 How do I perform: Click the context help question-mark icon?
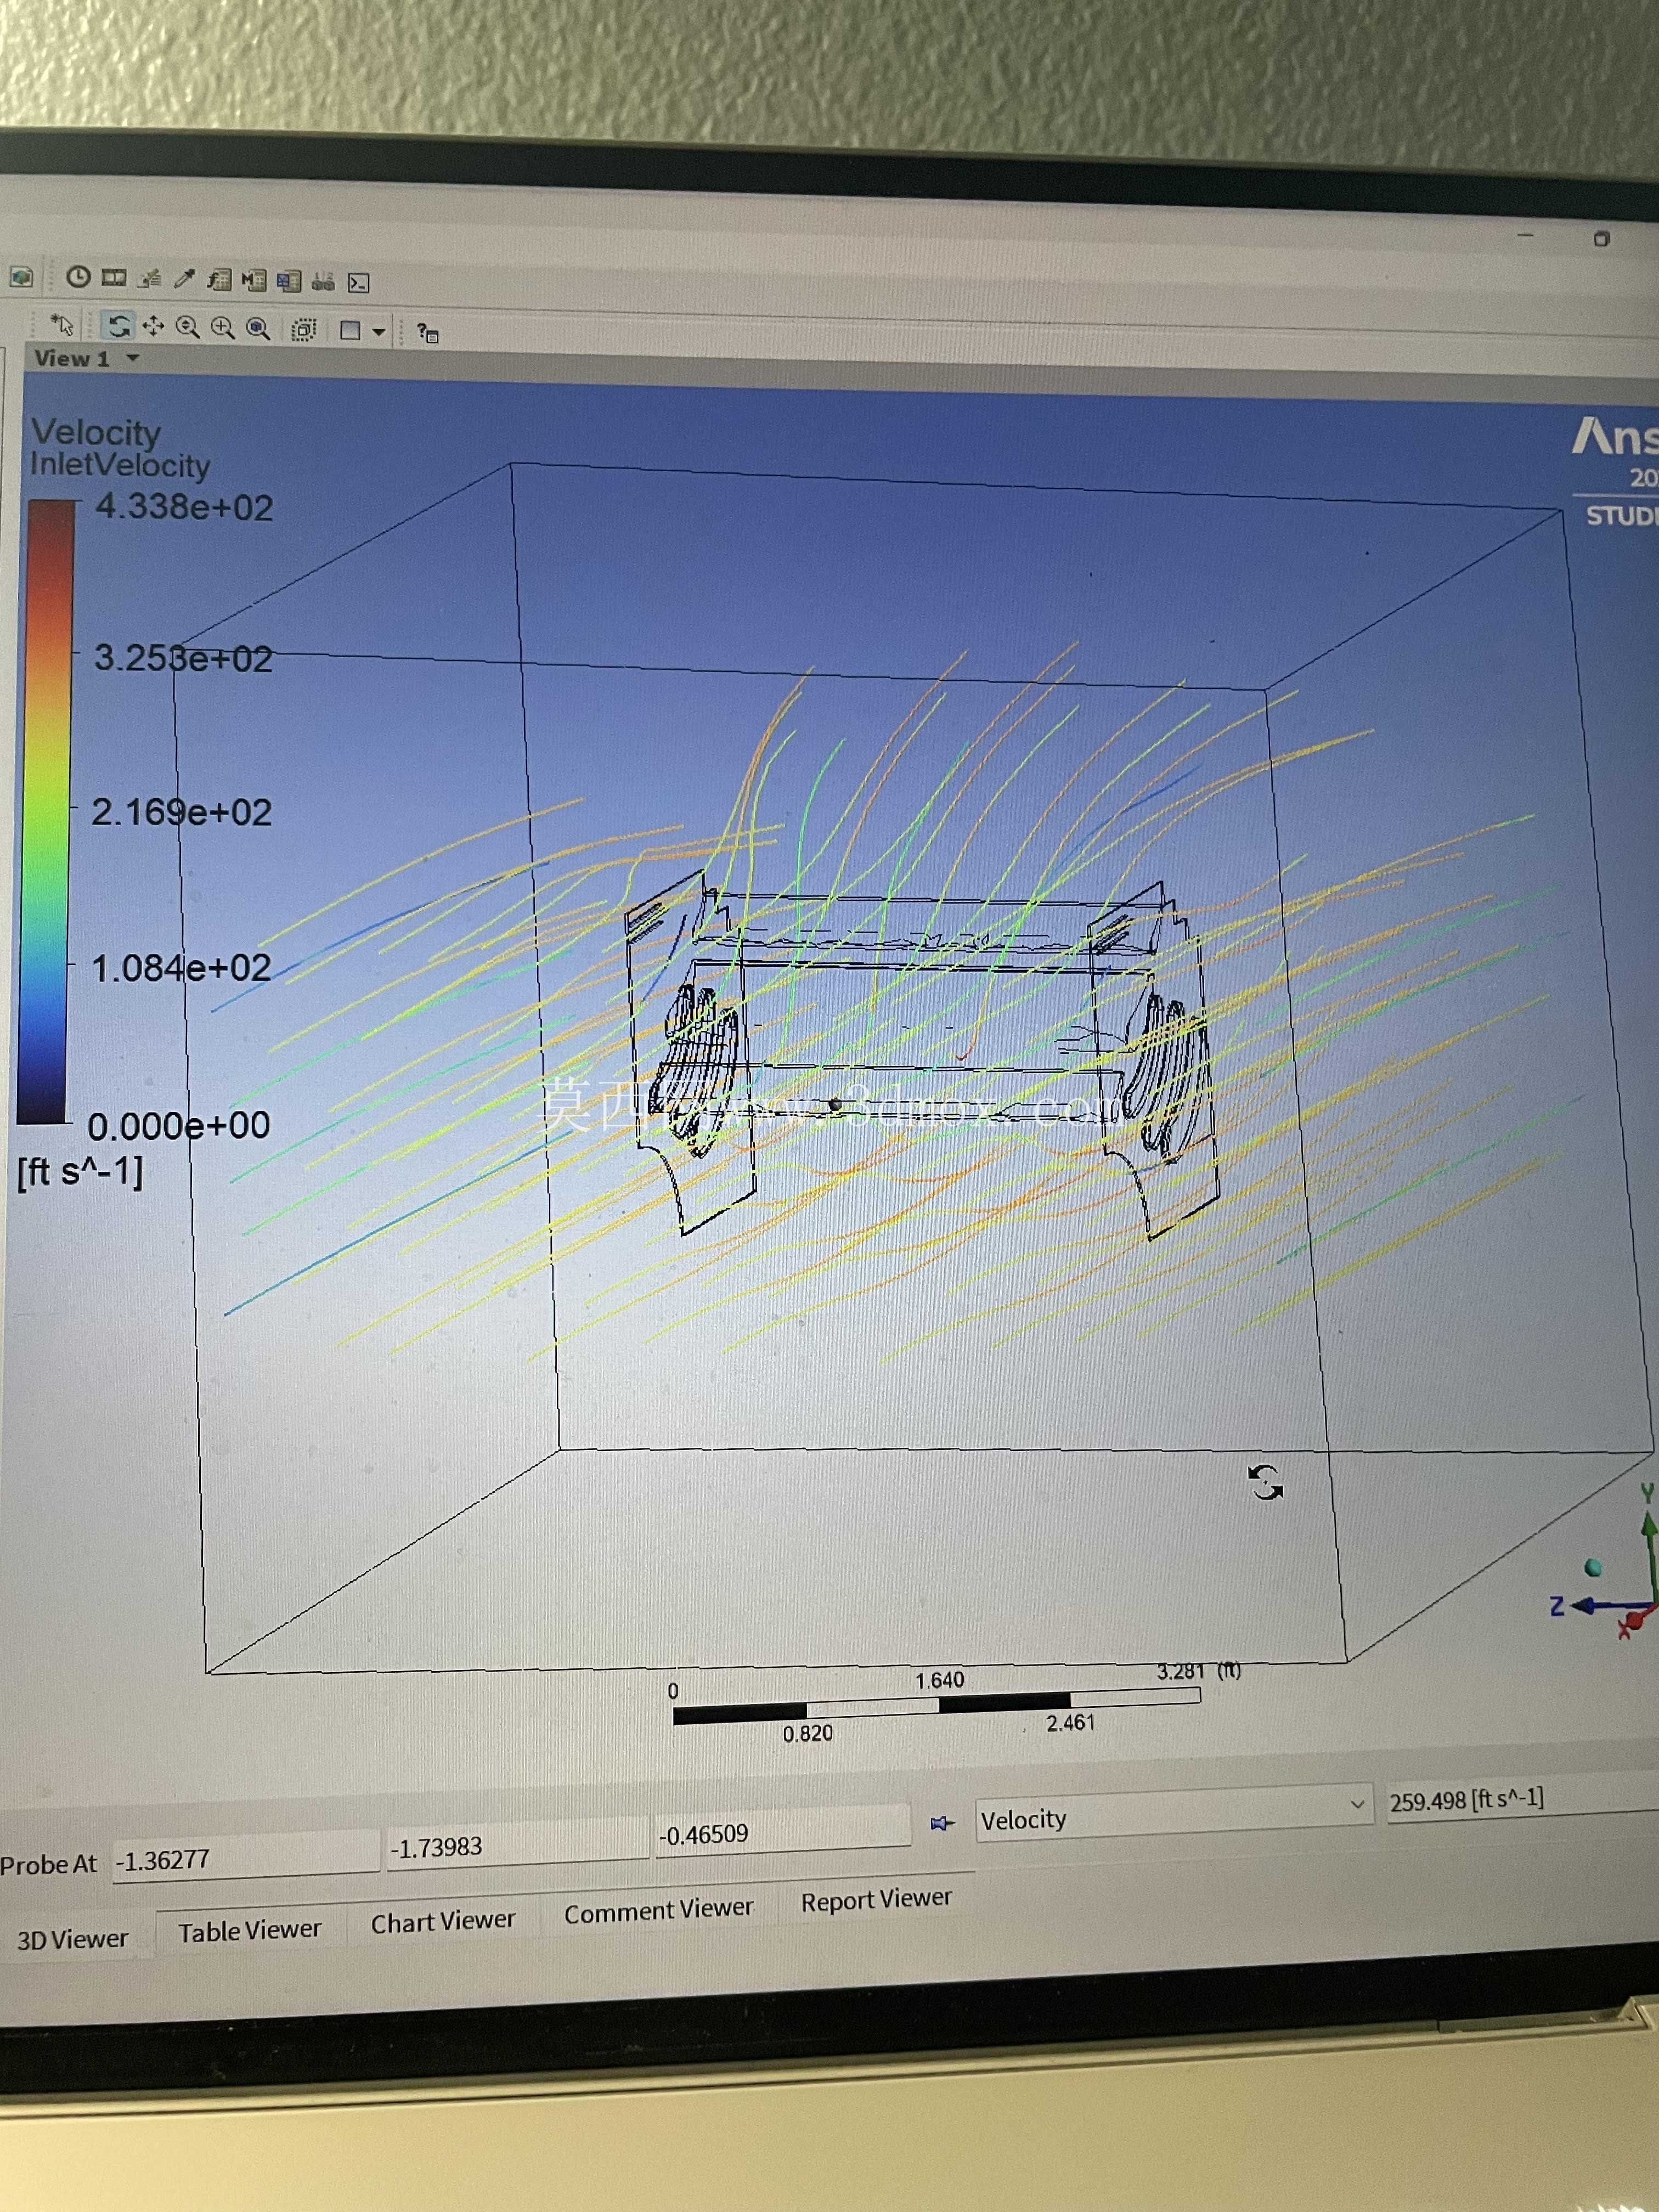pyautogui.click(x=428, y=333)
